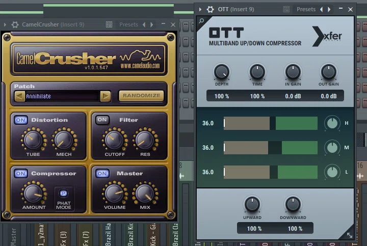367x246 pixels.
Task: Click the compressor AMOUNT knob
Action: [x=34, y=193]
